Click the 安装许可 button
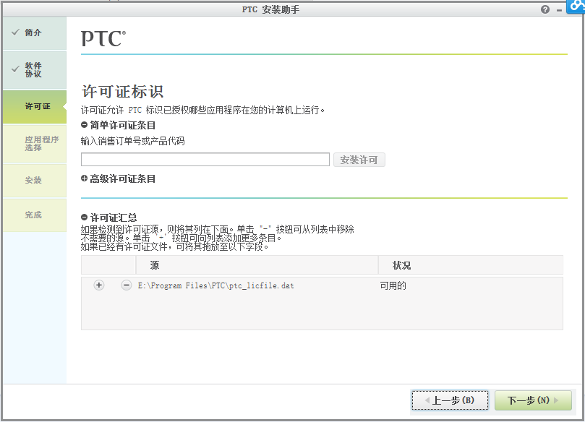The image size is (585, 422). pos(359,160)
